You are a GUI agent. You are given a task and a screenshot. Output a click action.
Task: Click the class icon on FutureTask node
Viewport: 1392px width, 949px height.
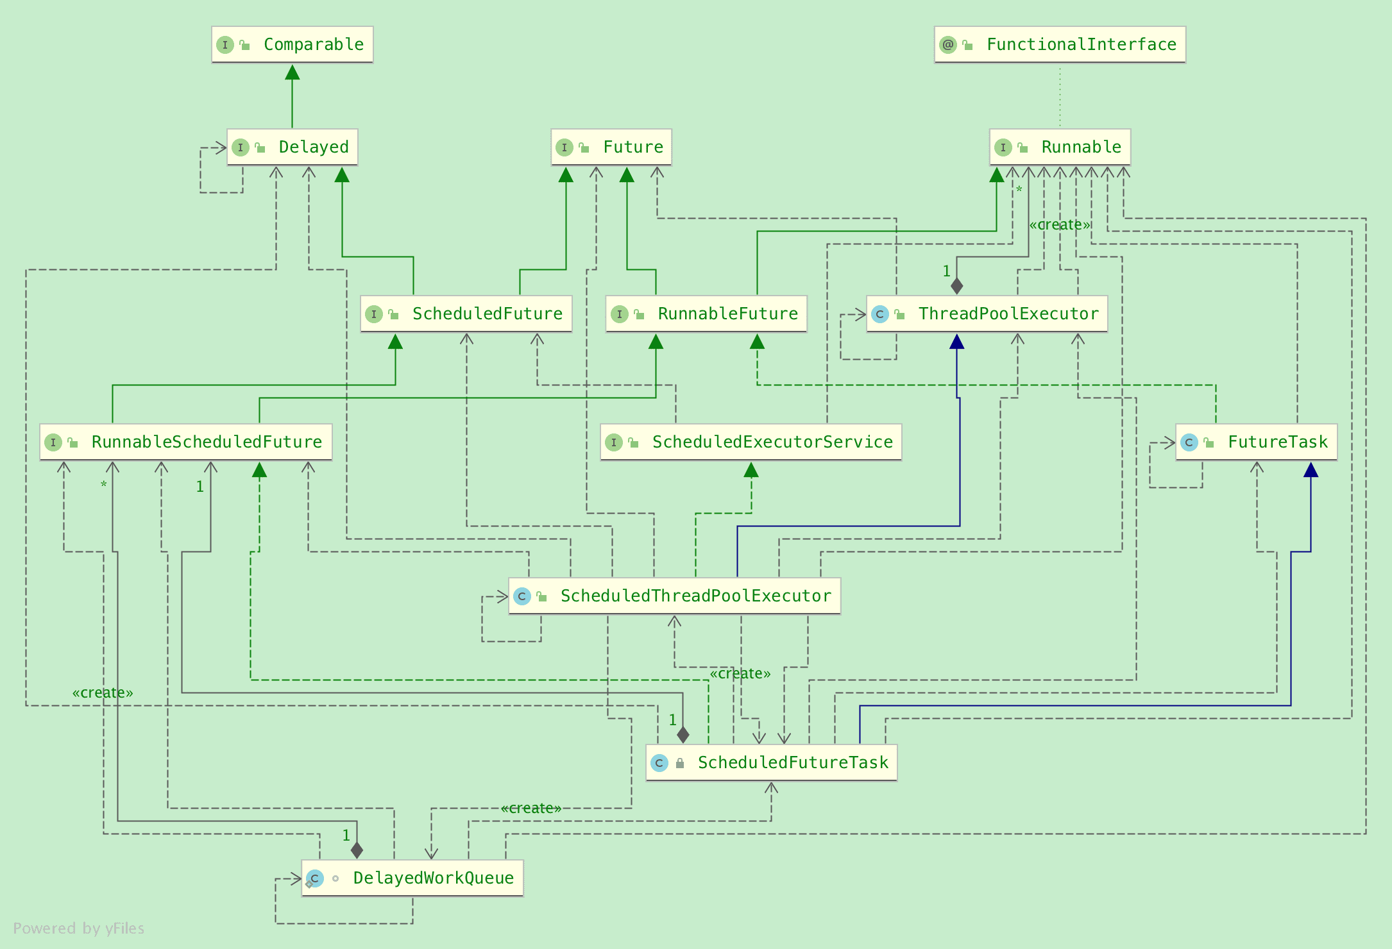(x=1189, y=442)
